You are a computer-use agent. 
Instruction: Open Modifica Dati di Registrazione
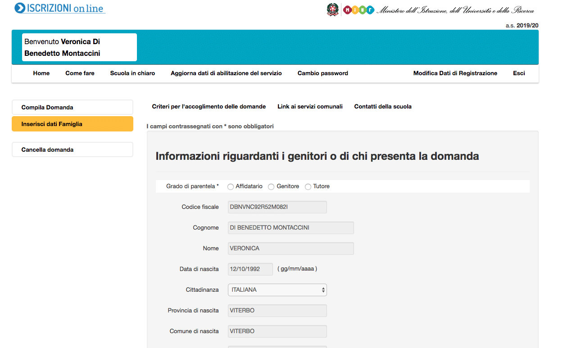[455, 73]
